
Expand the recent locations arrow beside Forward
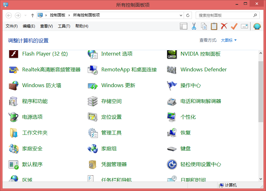point(25,15)
